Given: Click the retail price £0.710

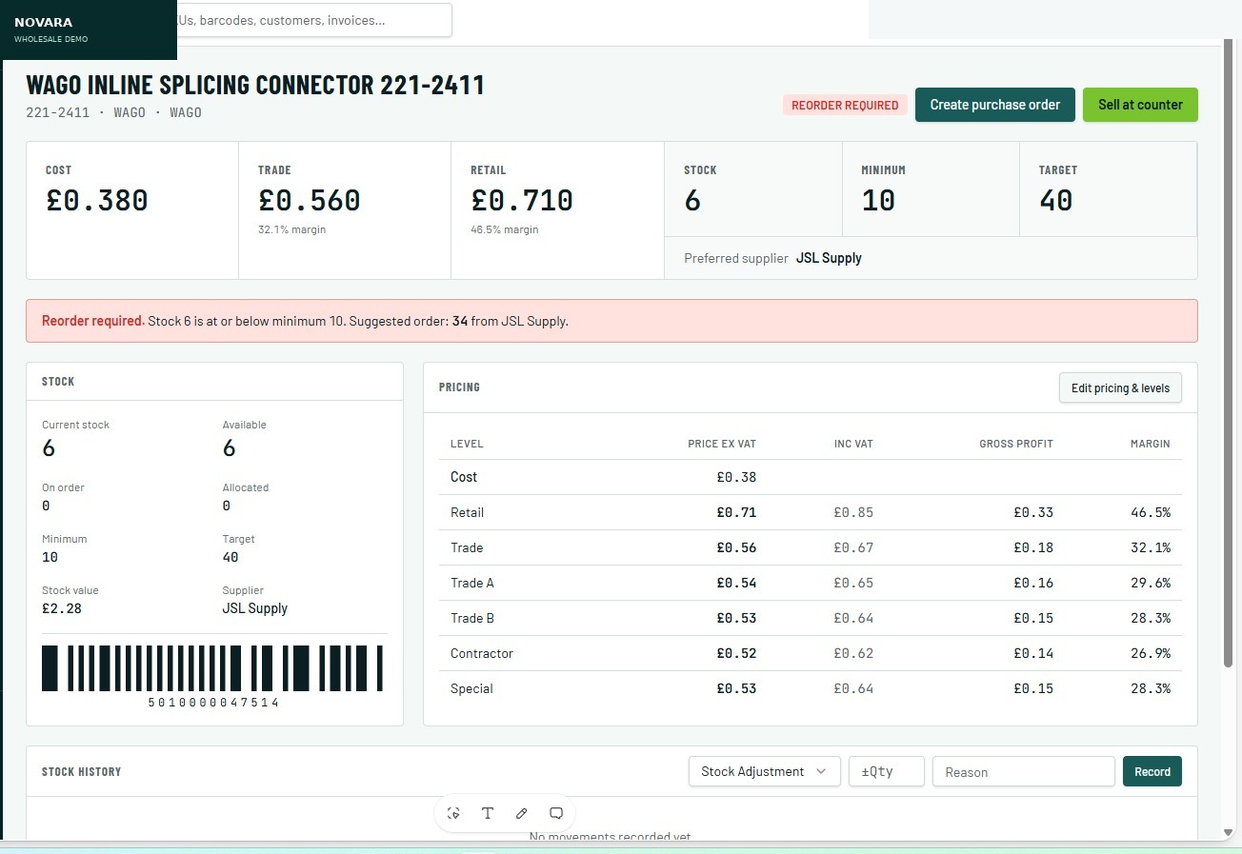Looking at the screenshot, I should click(x=522, y=200).
